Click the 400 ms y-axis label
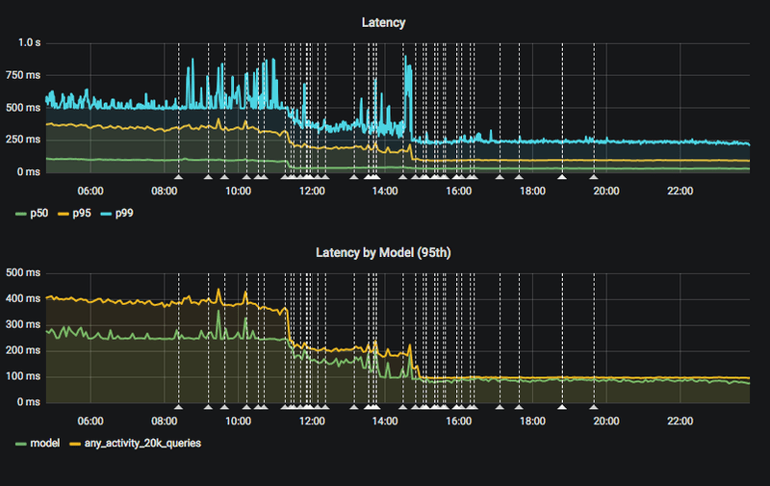The width and height of the screenshot is (770, 486). point(23,298)
